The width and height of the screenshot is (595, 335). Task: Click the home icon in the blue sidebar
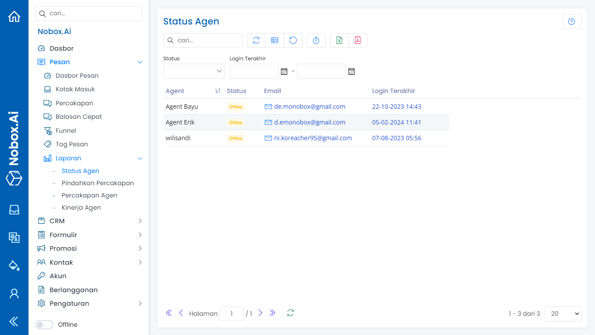click(x=14, y=17)
